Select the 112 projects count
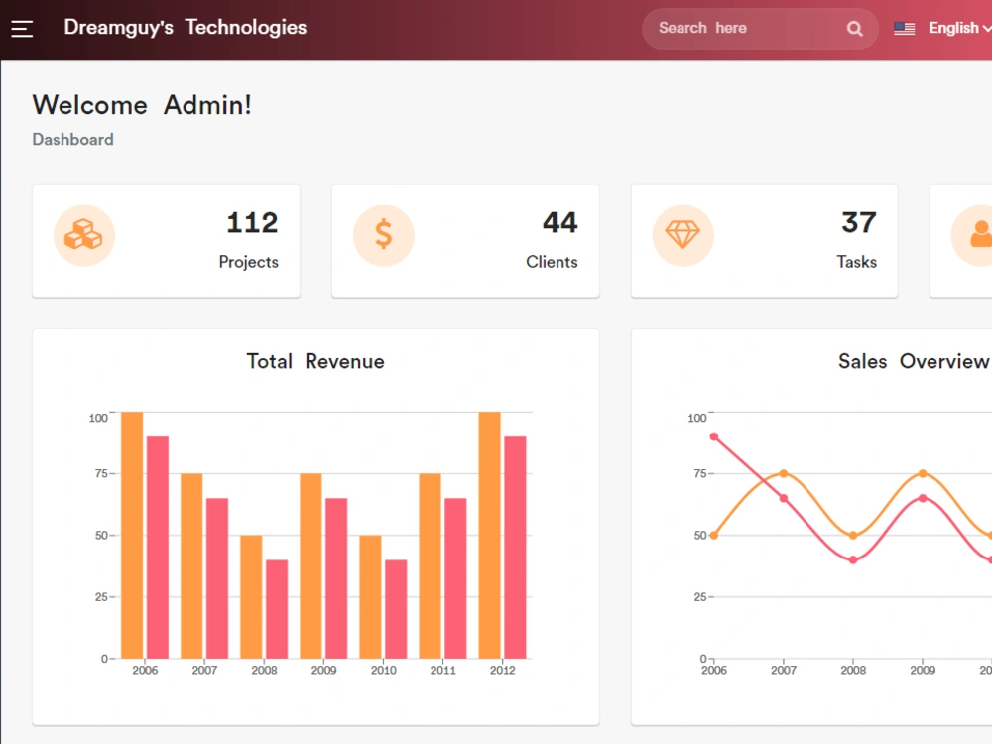Image resolution: width=992 pixels, height=744 pixels. point(252,222)
